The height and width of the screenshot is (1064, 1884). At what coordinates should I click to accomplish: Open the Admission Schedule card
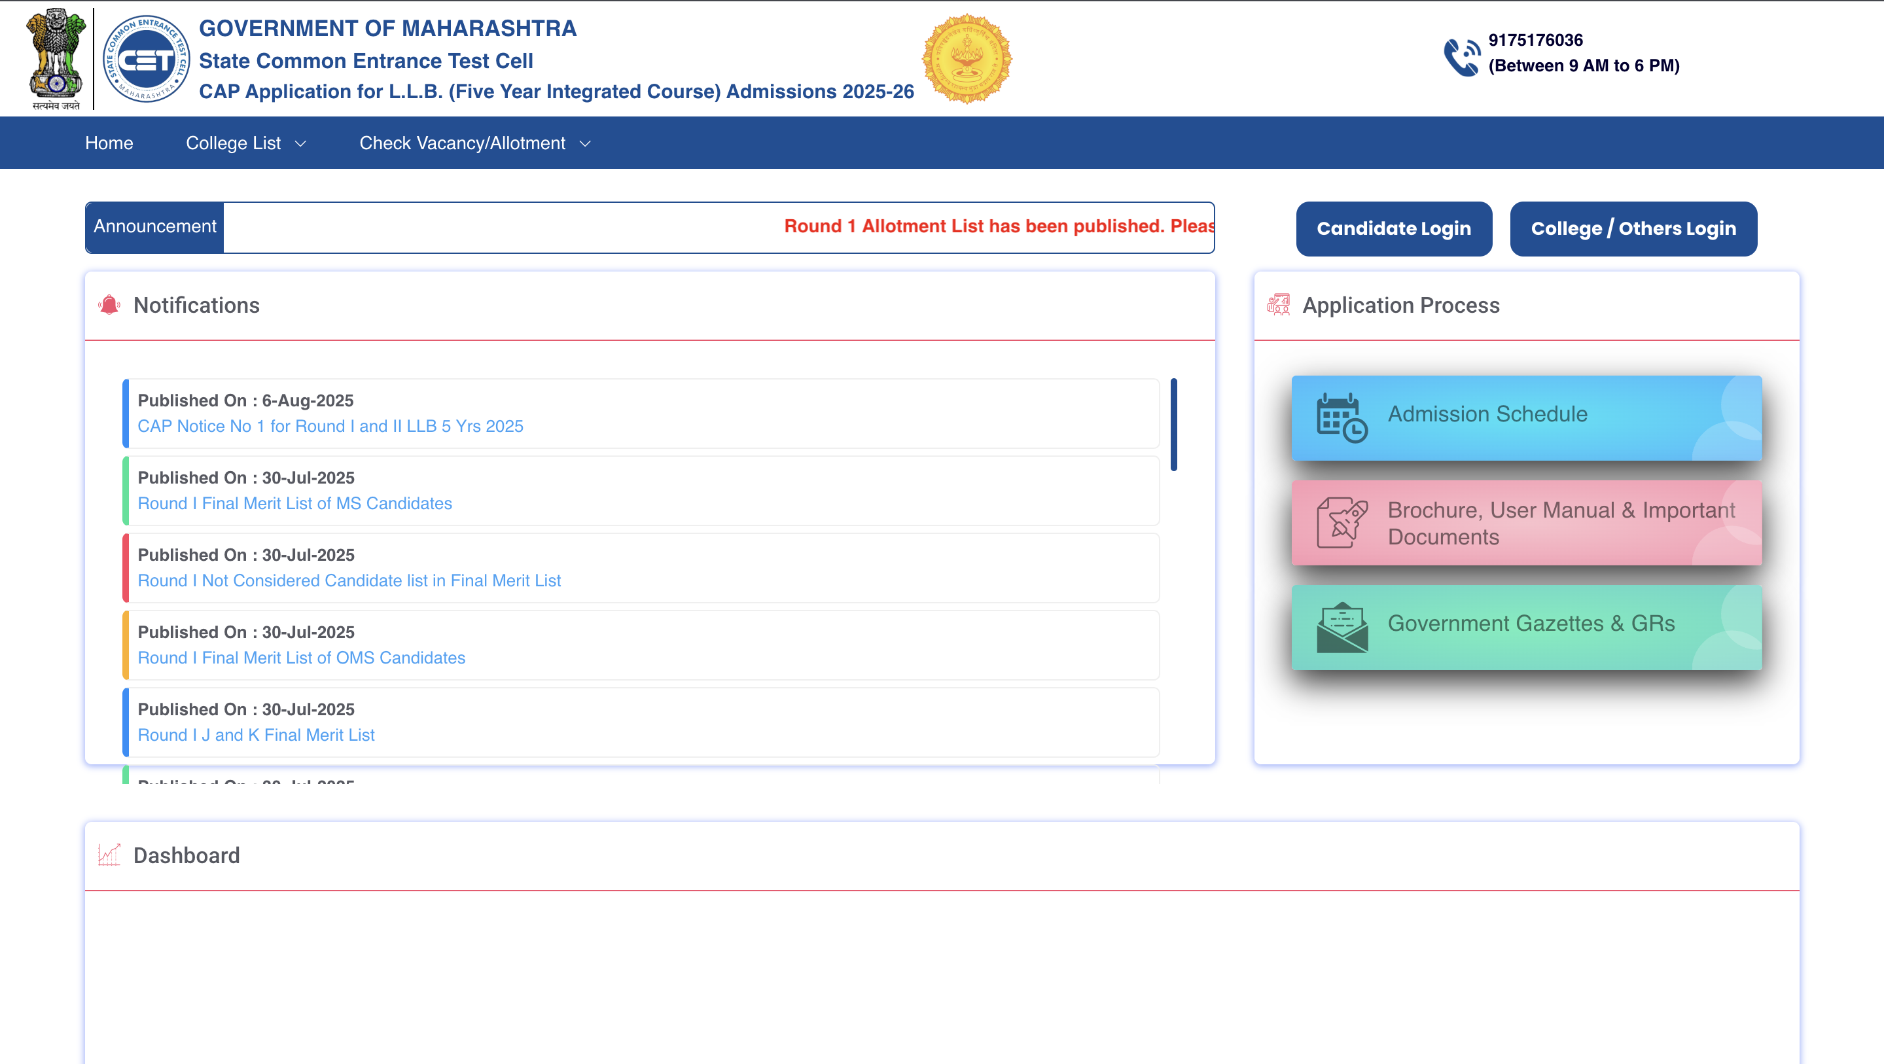1526,417
